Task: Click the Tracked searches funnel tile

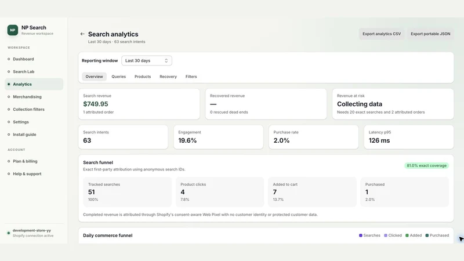Action: (x=127, y=192)
